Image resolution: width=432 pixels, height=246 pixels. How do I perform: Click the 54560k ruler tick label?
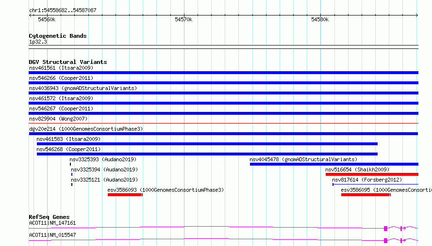click(x=47, y=19)
